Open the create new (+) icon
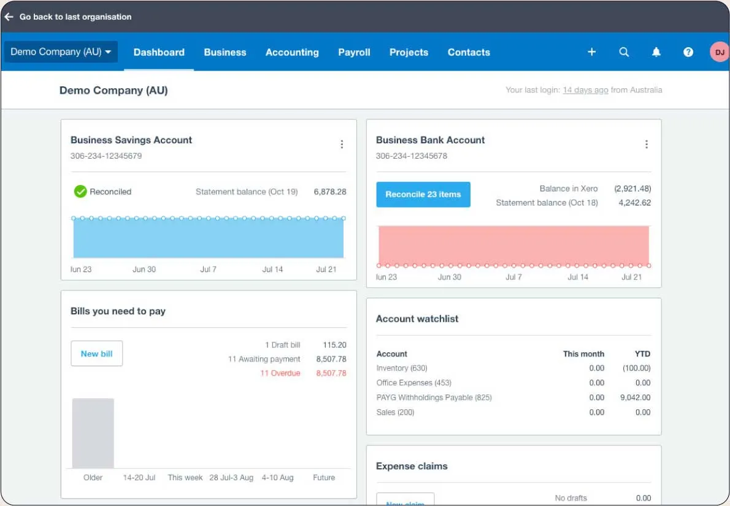 tap(591, 52)
